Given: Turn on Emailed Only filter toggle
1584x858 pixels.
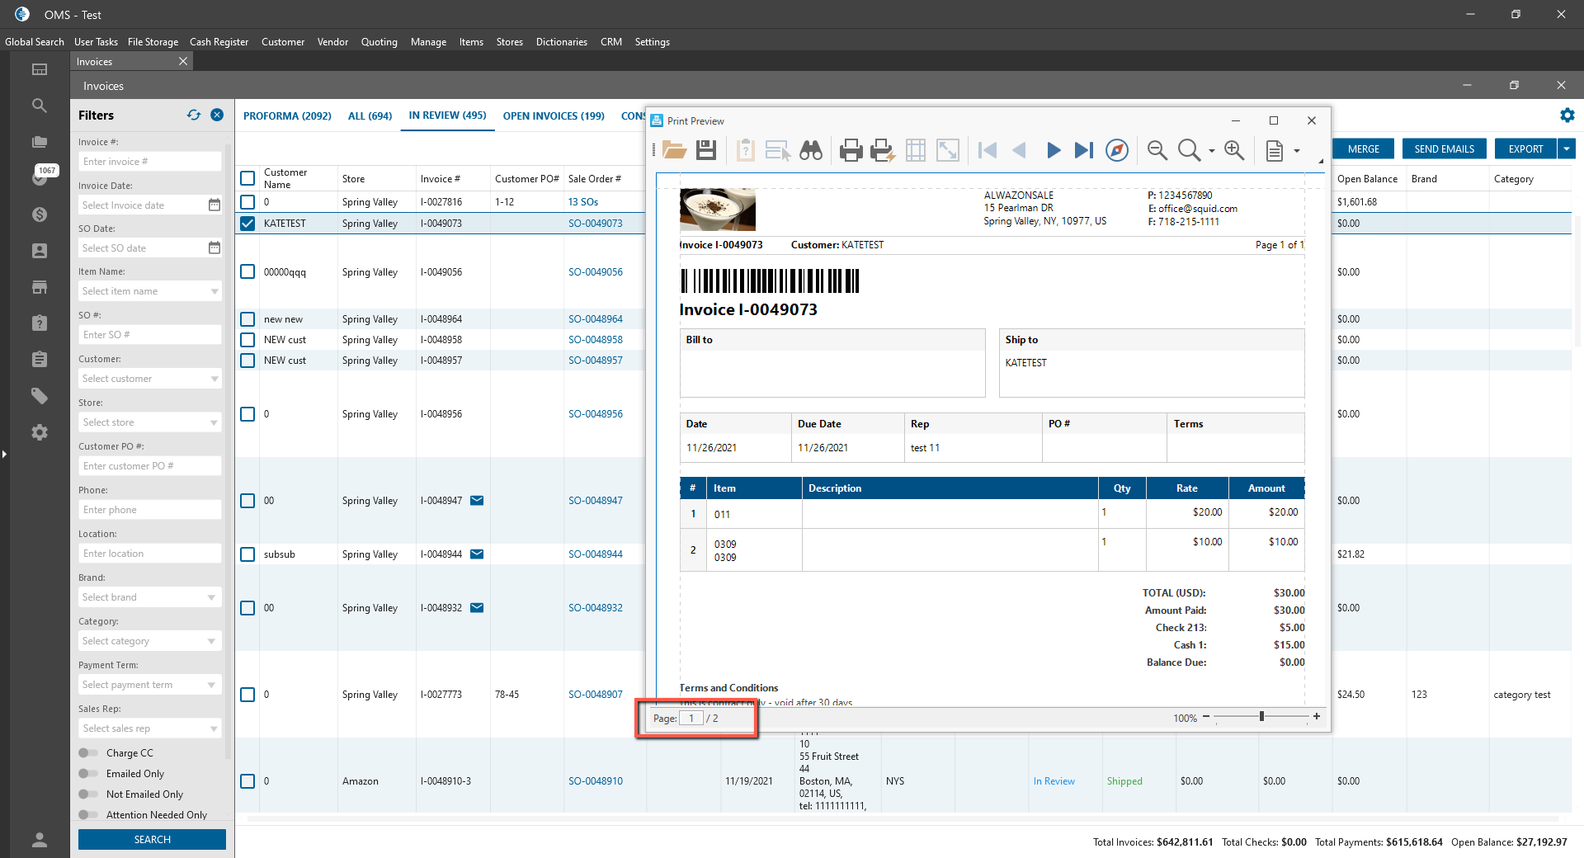Looking at the screenshot, I should point(87,774).
